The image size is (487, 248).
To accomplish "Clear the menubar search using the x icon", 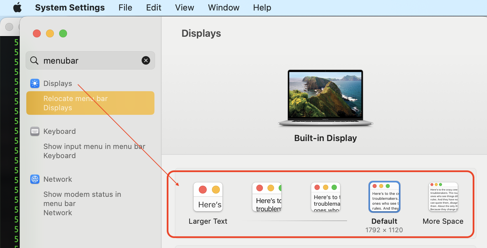I will pyautogui.click(x=146, y=60).
